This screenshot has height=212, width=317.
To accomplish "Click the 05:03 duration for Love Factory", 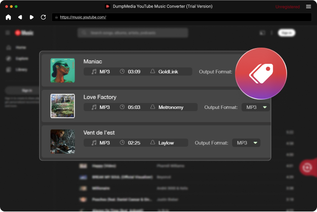I will pyautogui.click(x=134, y=107).
